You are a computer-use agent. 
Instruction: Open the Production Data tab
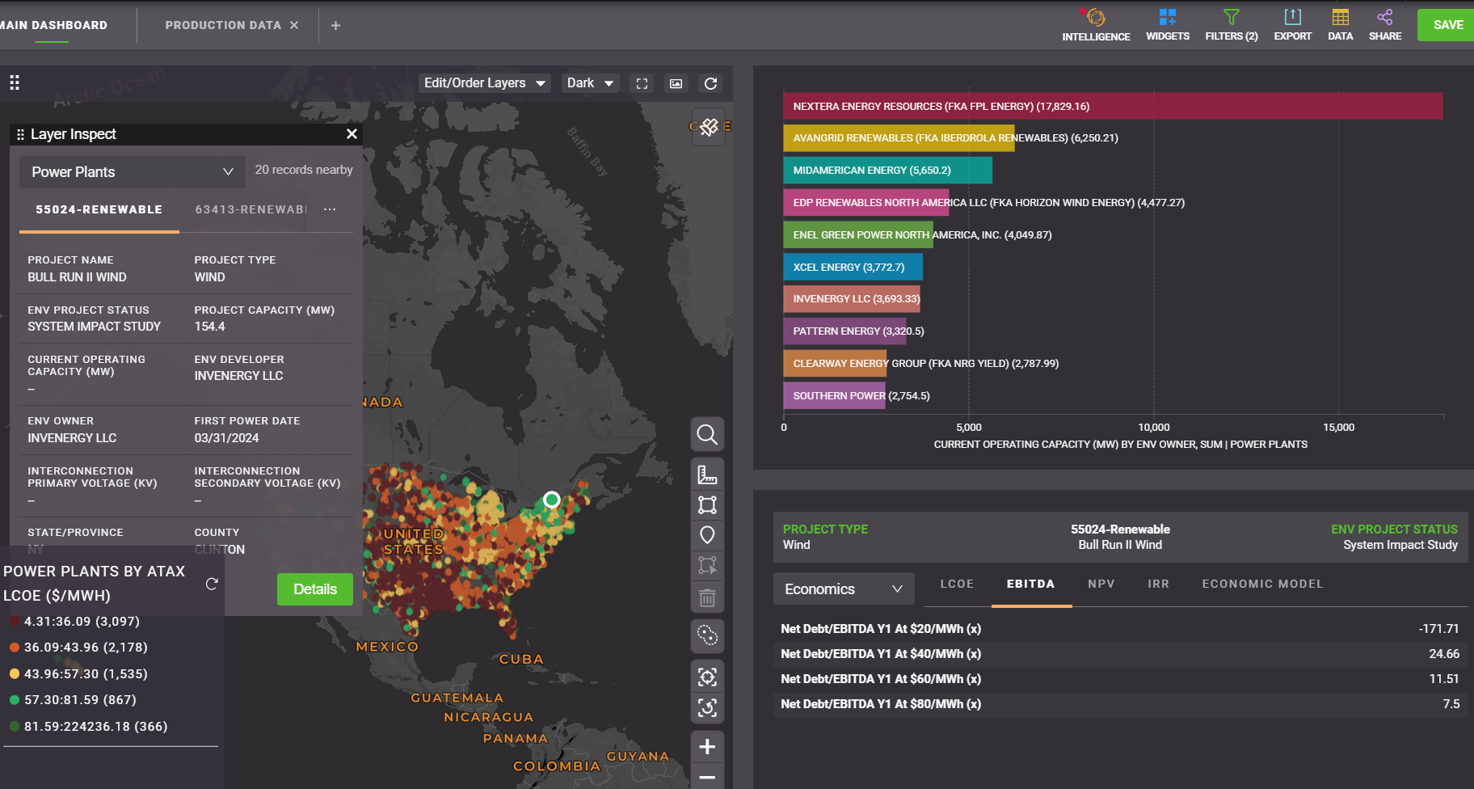(223, 25)
